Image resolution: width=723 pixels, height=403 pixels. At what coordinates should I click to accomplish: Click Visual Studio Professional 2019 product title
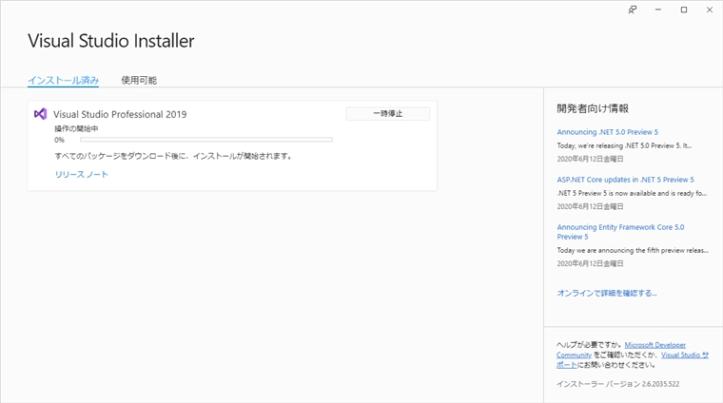(120, 114)
